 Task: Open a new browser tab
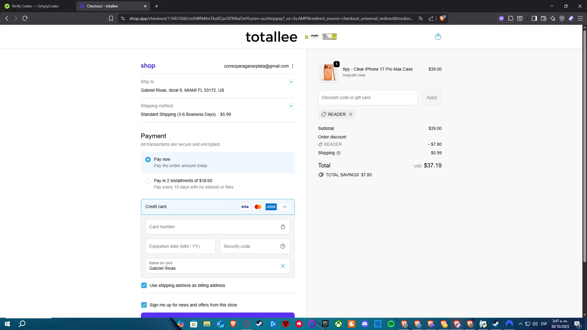pyautogui.click(x=157, y=6)
